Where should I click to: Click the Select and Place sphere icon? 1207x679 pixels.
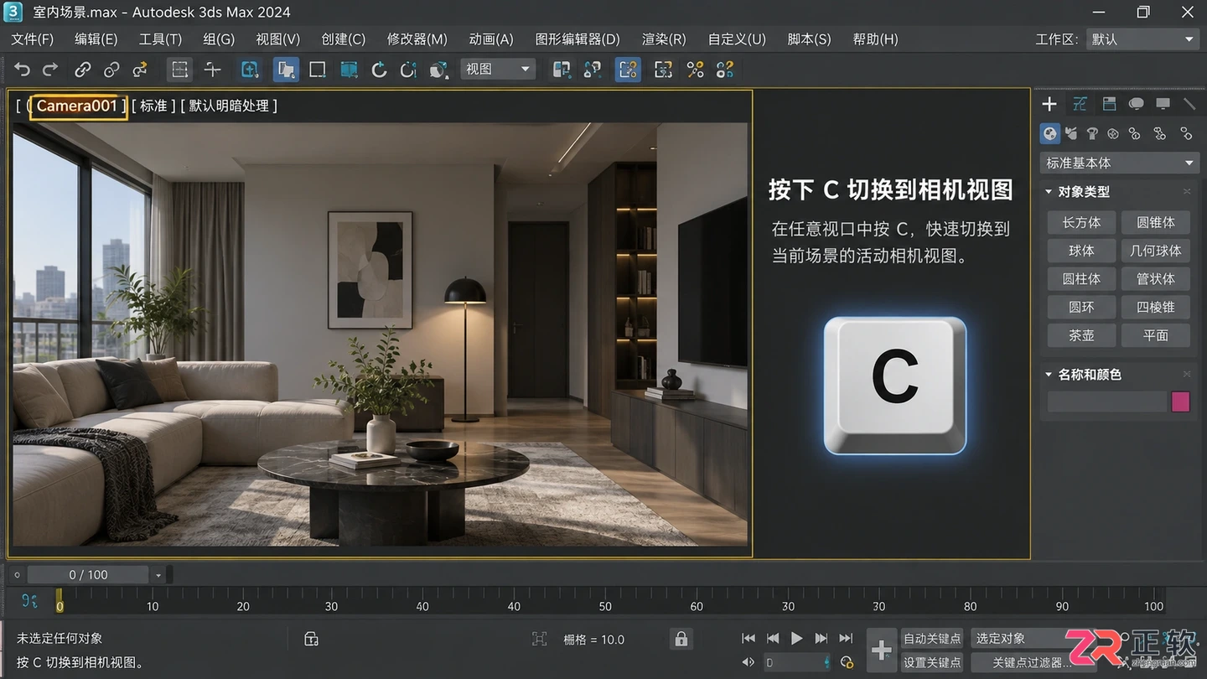coord(438,70)
